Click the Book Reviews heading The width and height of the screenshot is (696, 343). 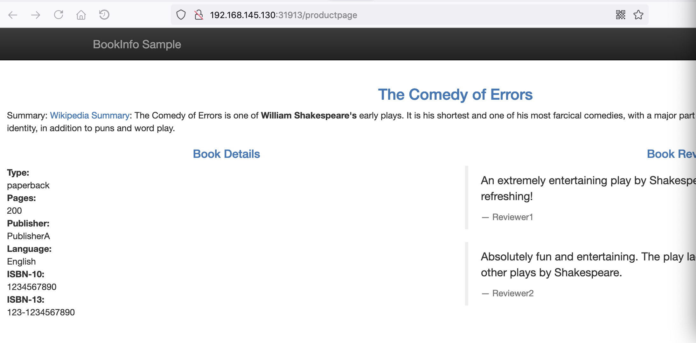(x=672, y=154)
